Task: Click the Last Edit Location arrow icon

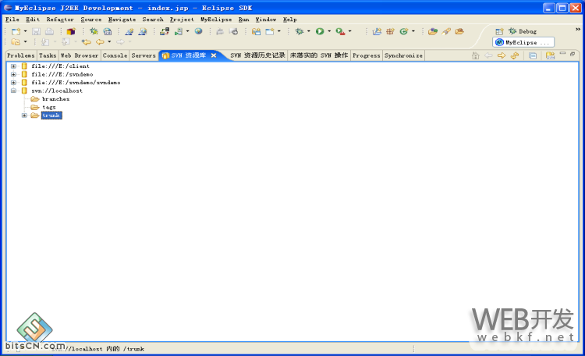Action: coord(86,42)
